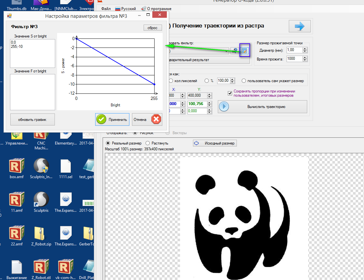
Task: Decrease the Y 100,756 spinner value
Action: (x=209, y=105)
